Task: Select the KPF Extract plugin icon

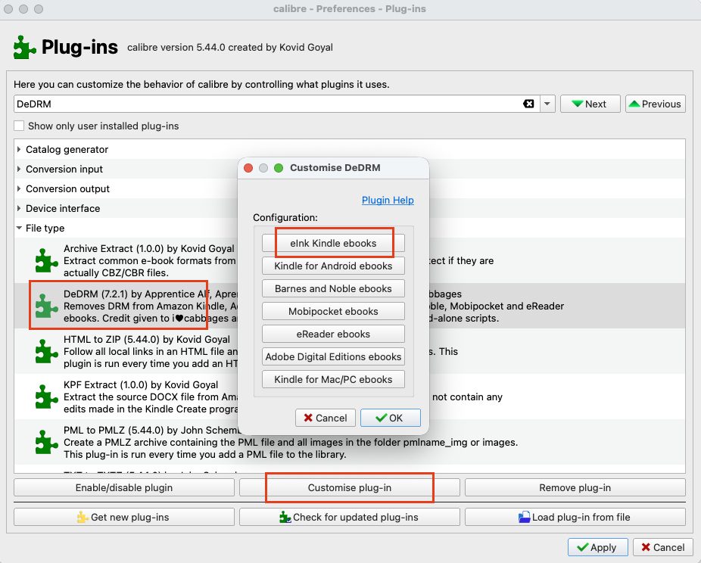Action: pos(46,397)
